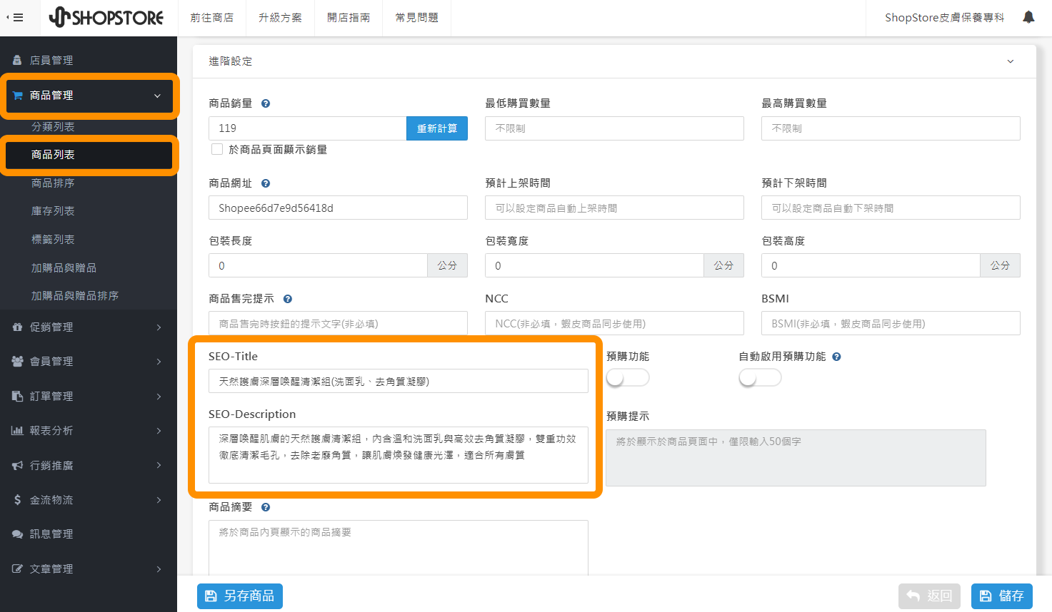This screenshot has width=1052, height=612.
Task: Open 升級方案 in top navigation
Action: pos(280,18)
